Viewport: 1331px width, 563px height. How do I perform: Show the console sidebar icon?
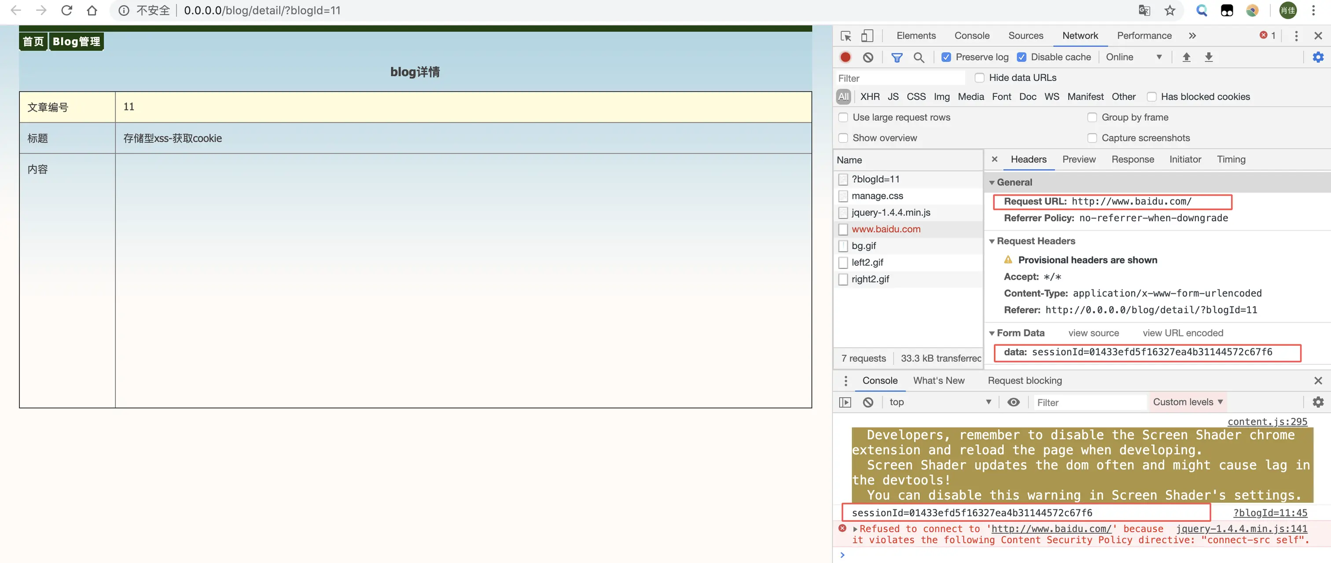tap(846, 402)
